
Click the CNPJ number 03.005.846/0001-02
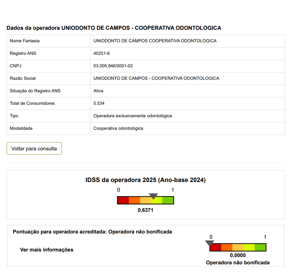click(x=113, y=66)
